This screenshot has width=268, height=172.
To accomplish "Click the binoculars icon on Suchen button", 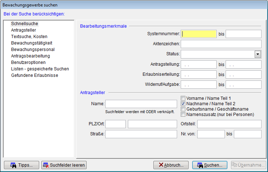I will (199, 165).
